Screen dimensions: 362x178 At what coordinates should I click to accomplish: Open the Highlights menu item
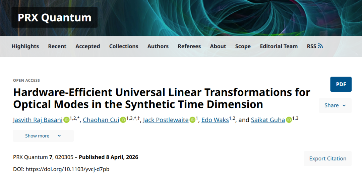tap(25, 46)
